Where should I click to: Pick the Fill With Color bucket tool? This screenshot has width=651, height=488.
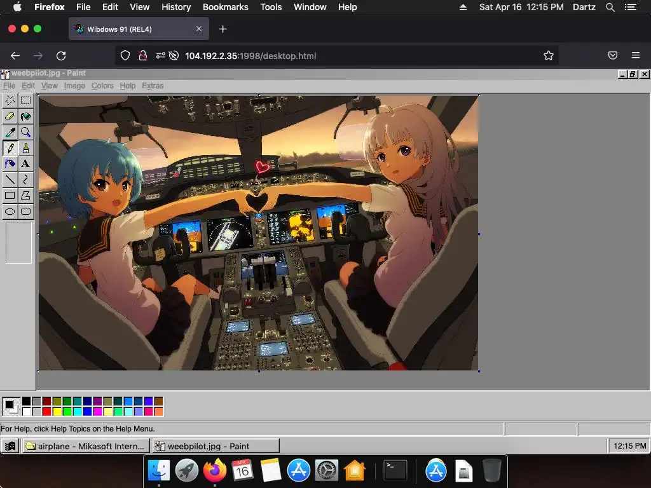click(x=25, y=116)
